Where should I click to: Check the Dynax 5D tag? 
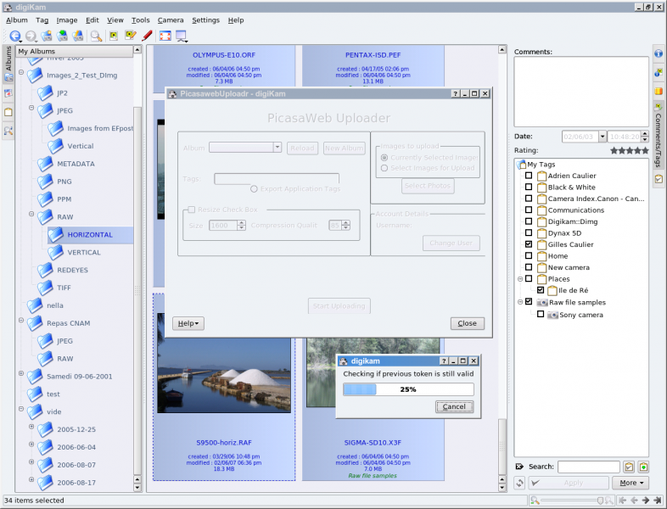tap(529, 232)
